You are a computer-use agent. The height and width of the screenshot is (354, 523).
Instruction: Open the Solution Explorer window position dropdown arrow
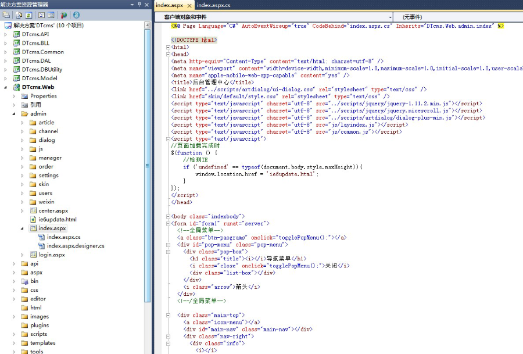(131, 5)
